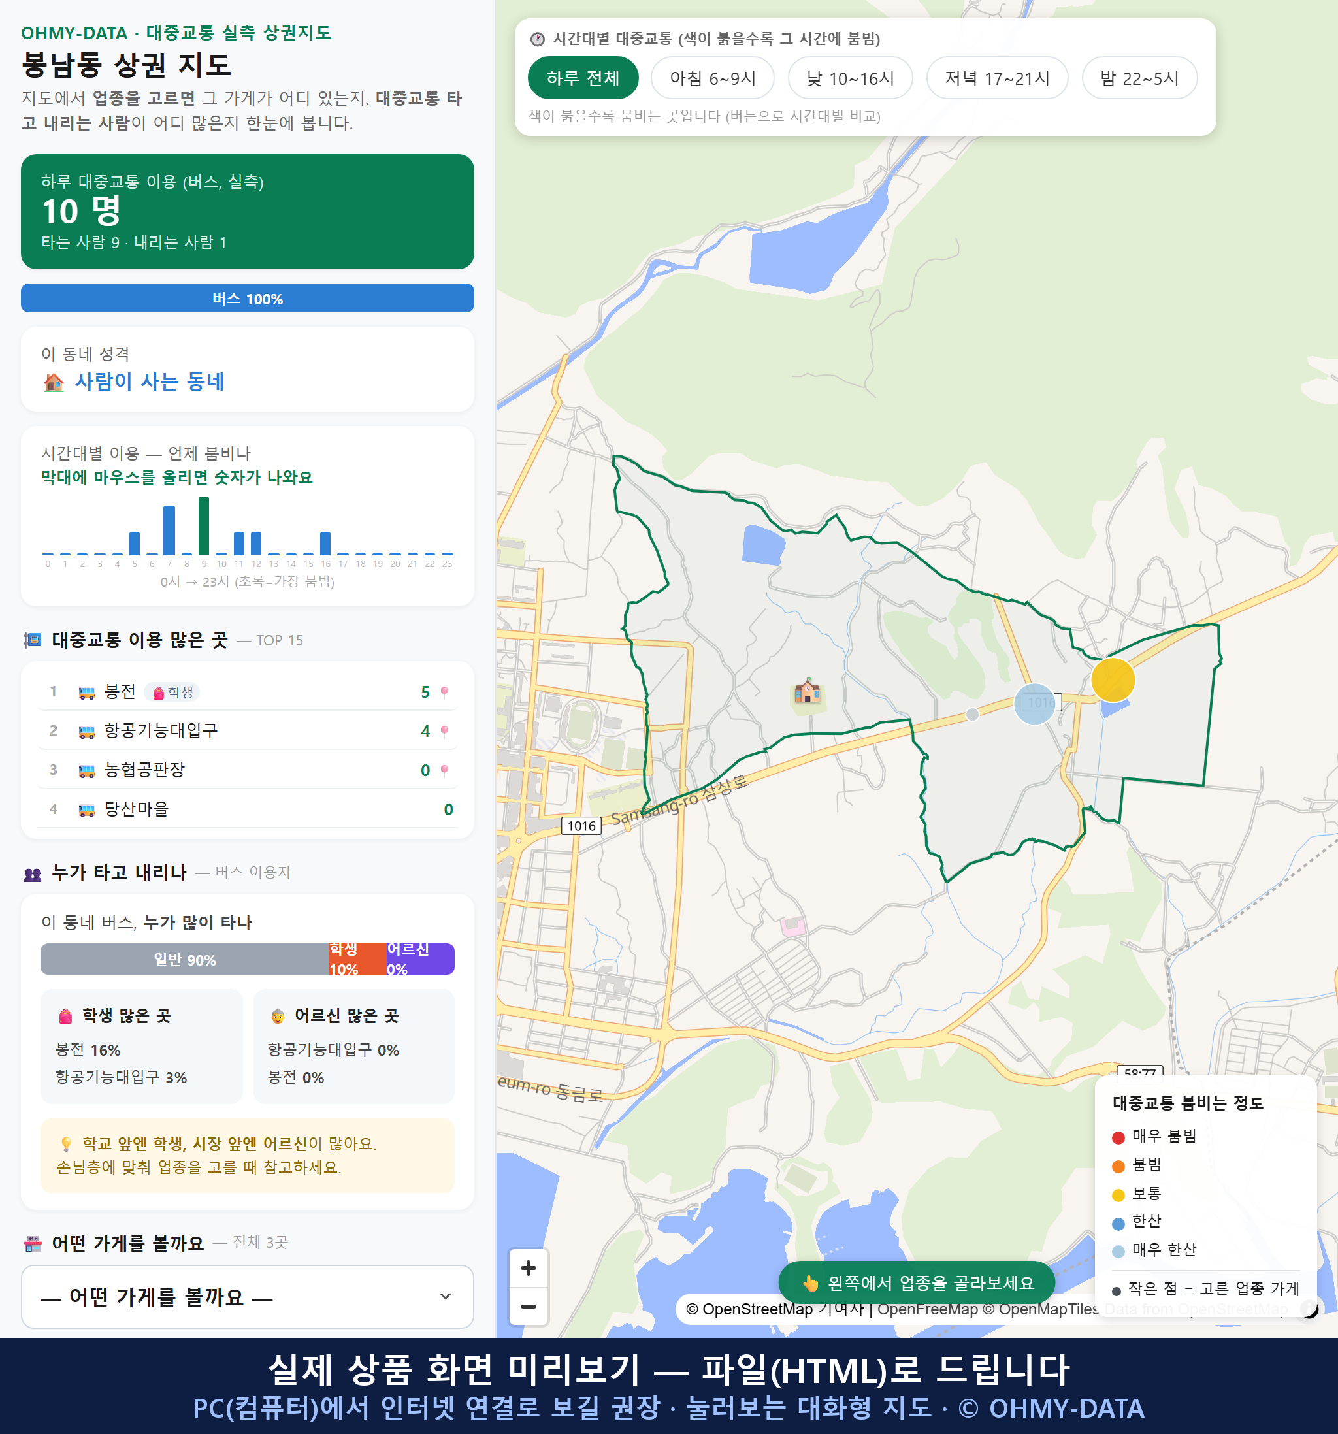Click the house icon by 사람이 사는 동네
Screen dimensions: 1338x1434
click(x=54, y=382)
